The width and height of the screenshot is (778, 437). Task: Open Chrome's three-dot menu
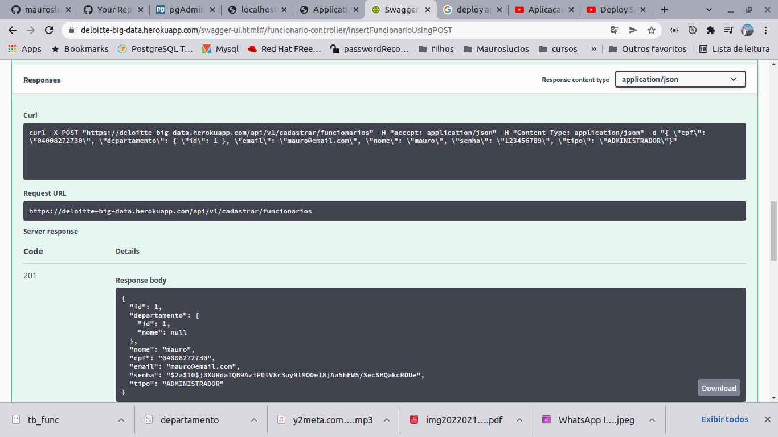click(765, 30)
